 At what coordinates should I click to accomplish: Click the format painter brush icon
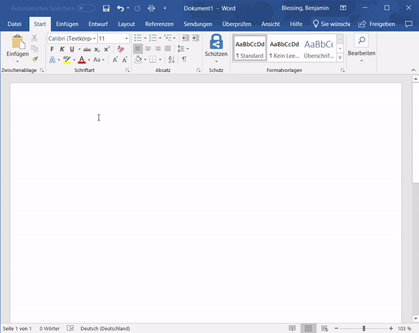coord(35,60)
